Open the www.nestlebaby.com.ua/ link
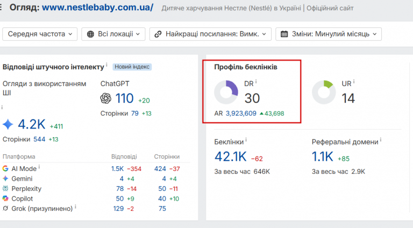 pyautogui.click(x=97, y=8)
